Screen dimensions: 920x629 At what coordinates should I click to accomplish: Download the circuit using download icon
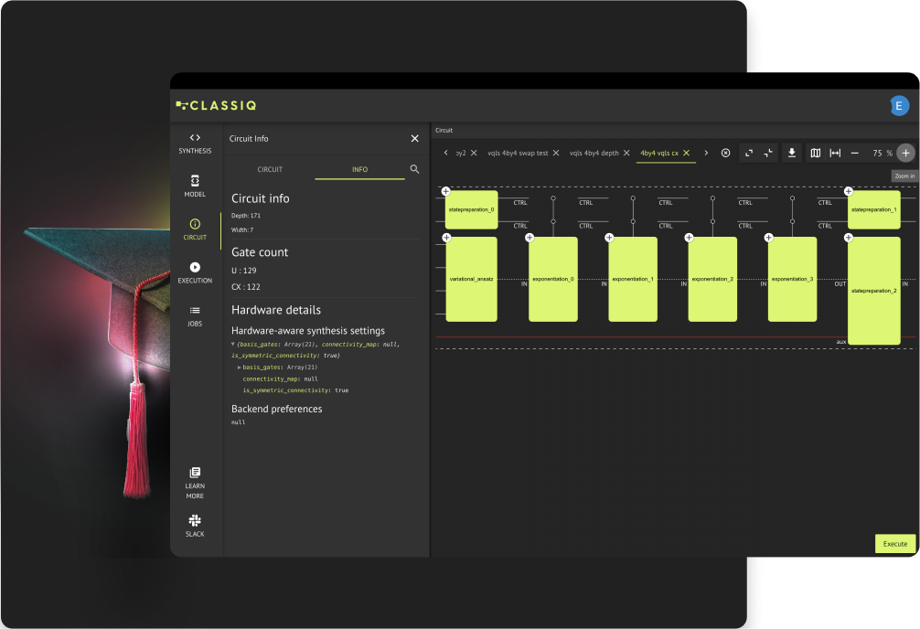click(x=792, y=153)
